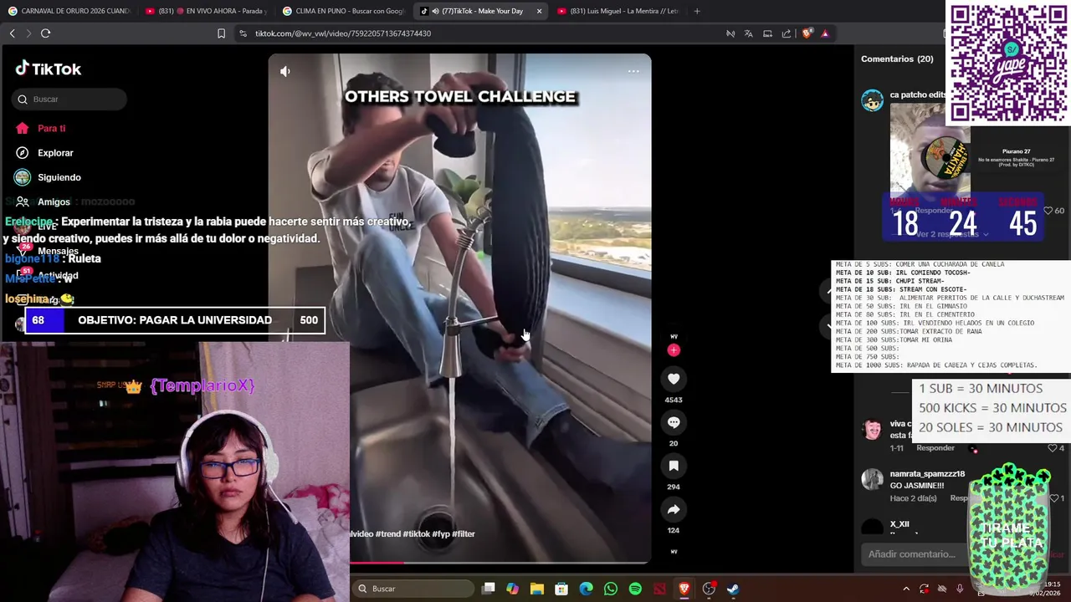The height and width of the screenshot is (602, 1071).
Task: Open OBS Studio from the taskbar
Action: (709, 589)
